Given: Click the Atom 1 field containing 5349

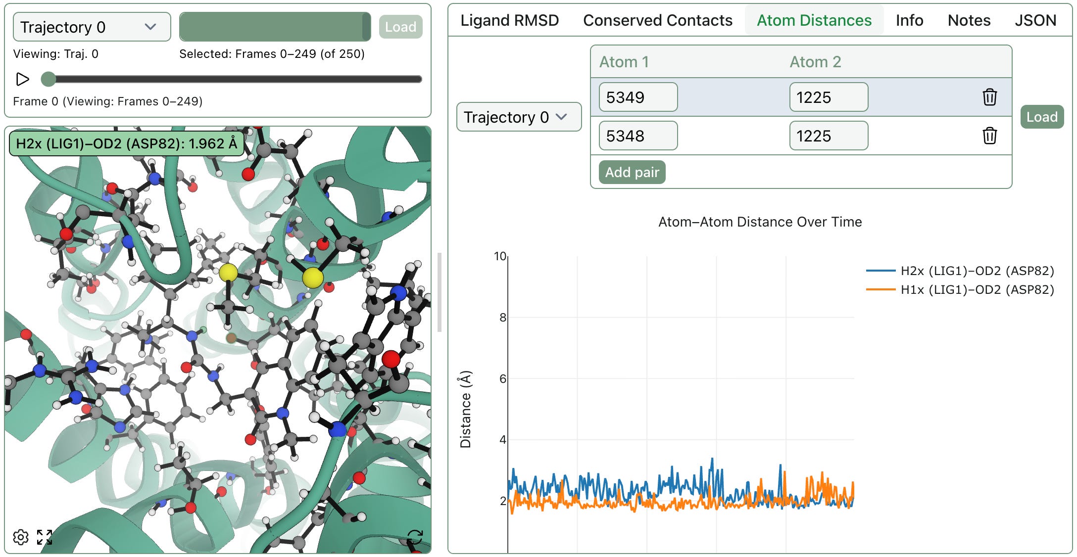Looking at the screenshot, I should click(x=637, y=97).
